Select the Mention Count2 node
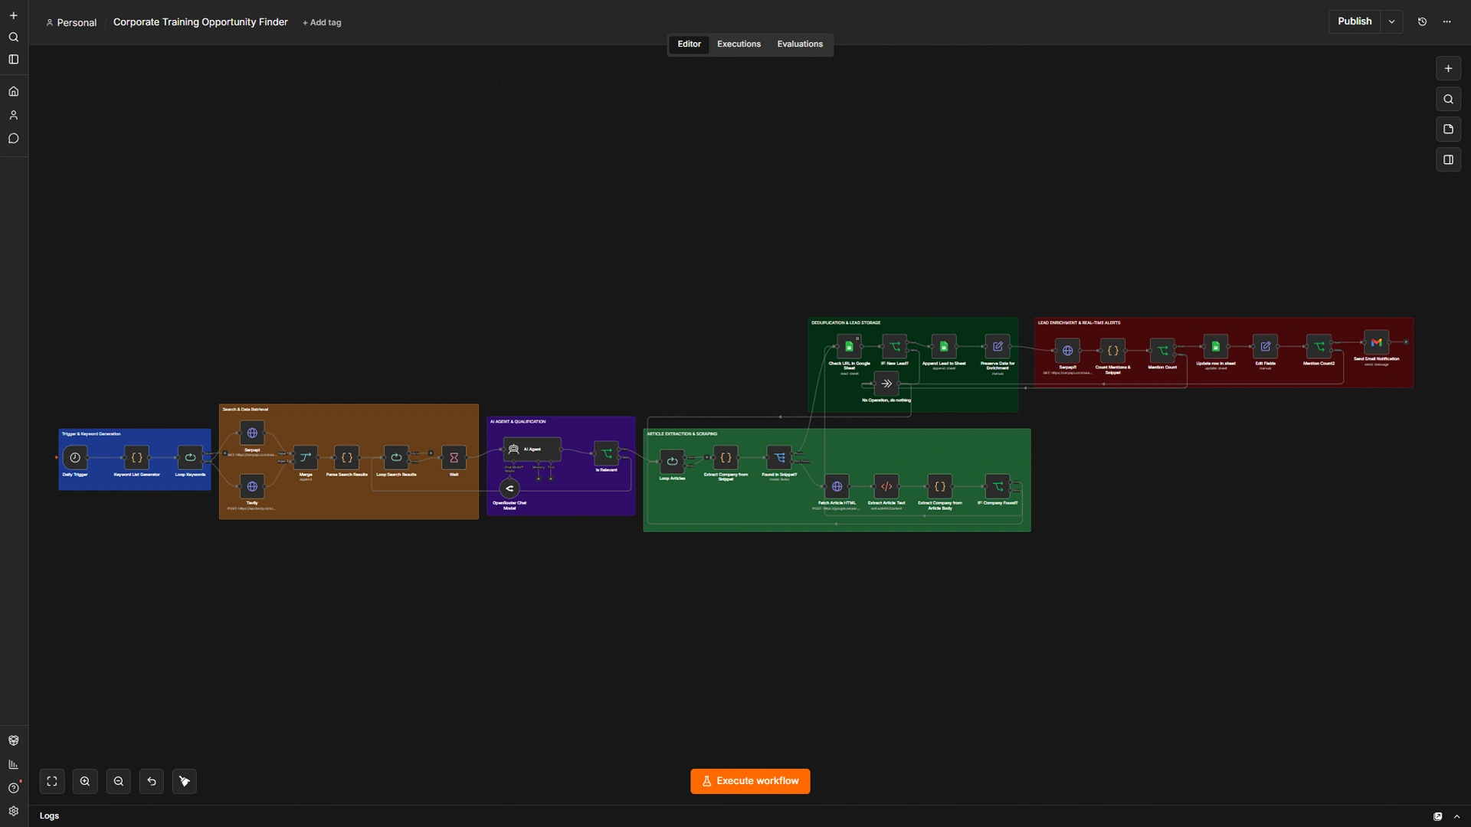The height and width of the screenshot is (827, 1471). 1319,346
